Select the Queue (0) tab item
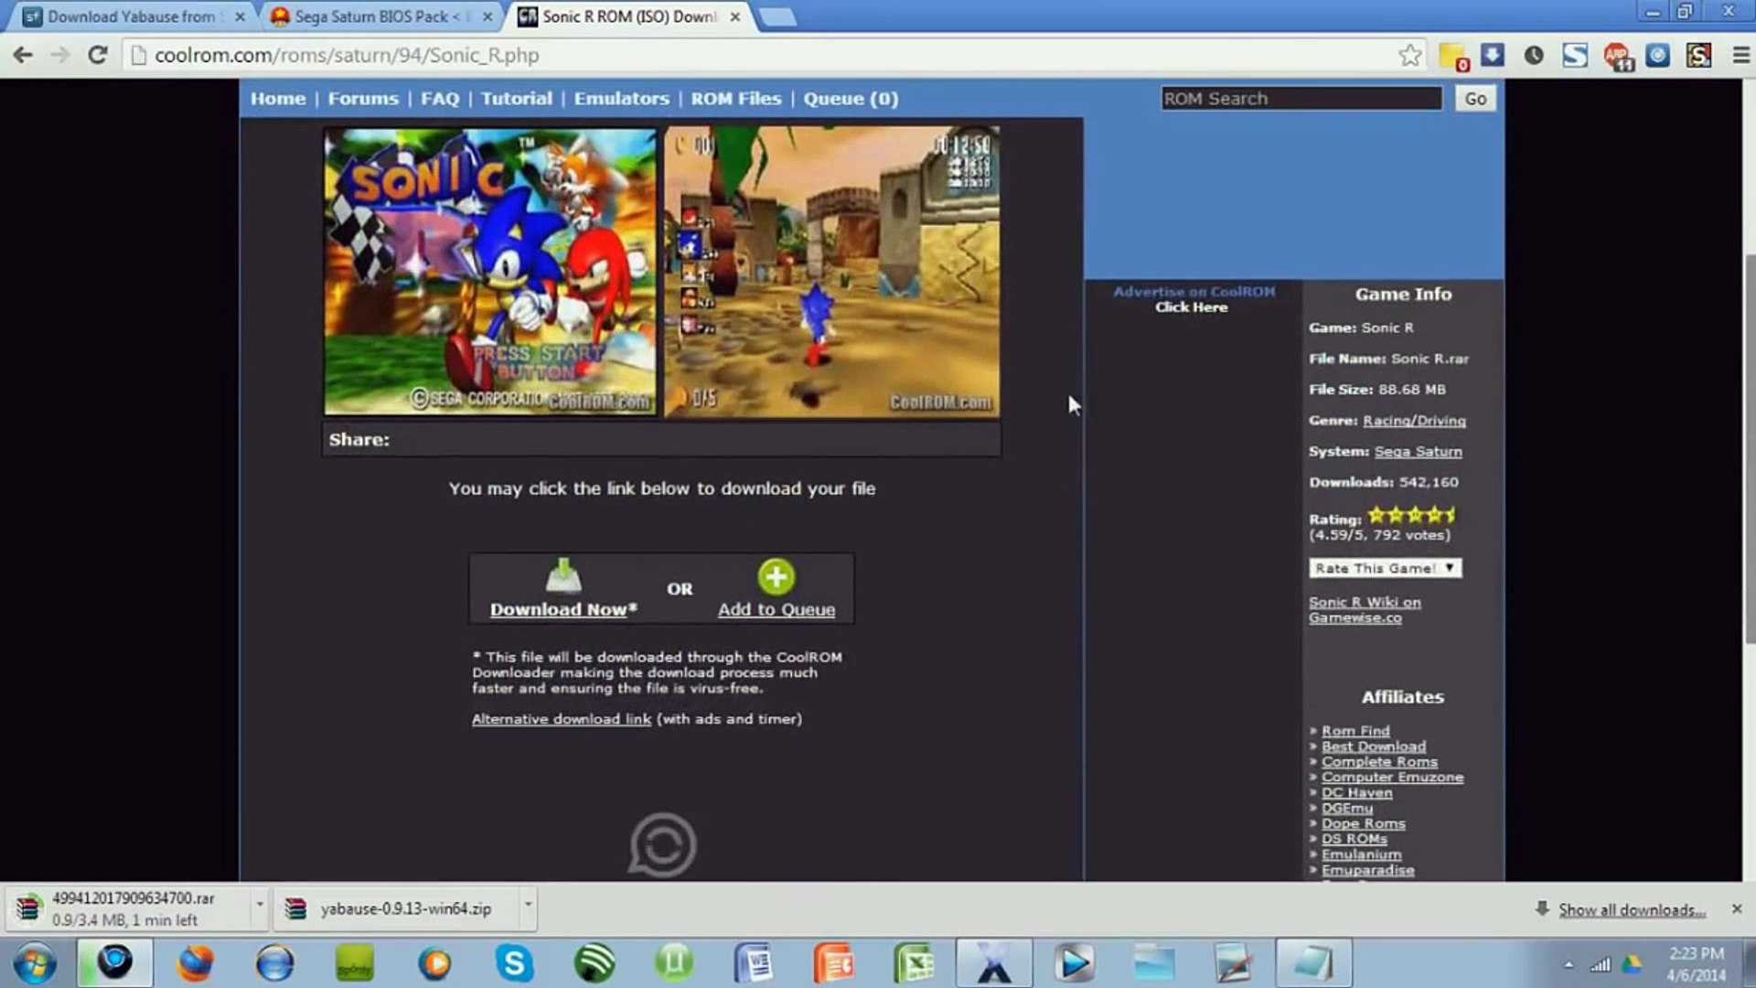 [851, 98]
